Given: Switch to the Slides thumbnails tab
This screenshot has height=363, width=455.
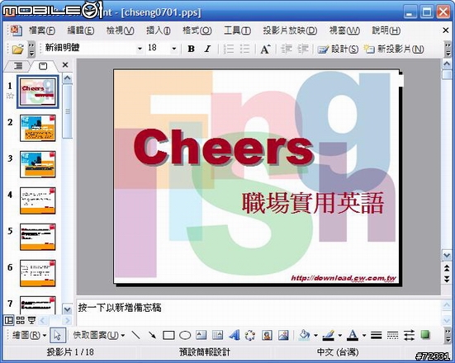Looking at the screenshot, I should 43,66.
